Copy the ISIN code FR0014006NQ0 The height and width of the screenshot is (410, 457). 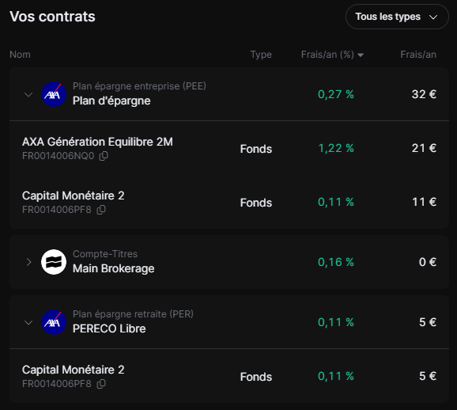point(104,156)
